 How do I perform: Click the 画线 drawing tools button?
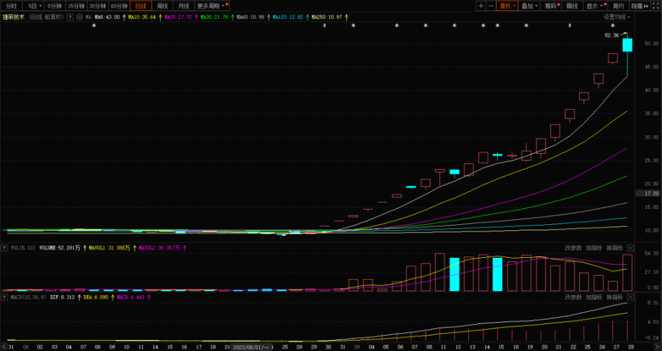tap(572, 6)
